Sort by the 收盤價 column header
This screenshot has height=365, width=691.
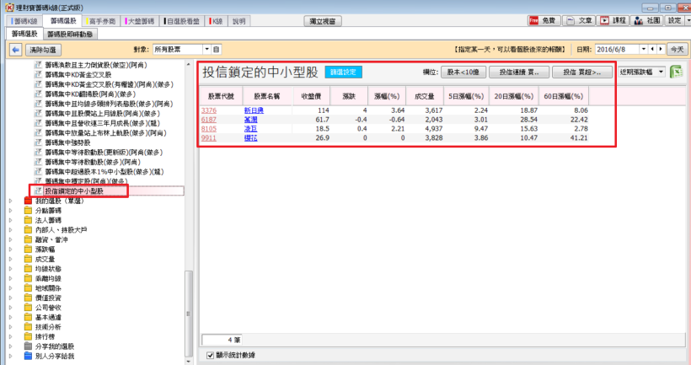311,96
